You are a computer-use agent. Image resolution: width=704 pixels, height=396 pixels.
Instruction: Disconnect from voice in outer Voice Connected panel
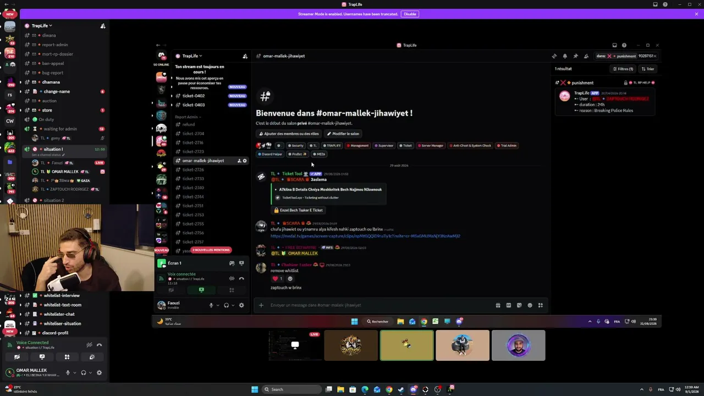pos(100,345)
